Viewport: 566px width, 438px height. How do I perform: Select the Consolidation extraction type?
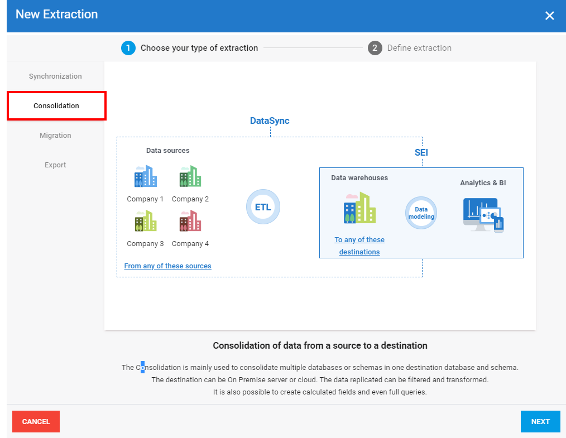tap(56, 106)
